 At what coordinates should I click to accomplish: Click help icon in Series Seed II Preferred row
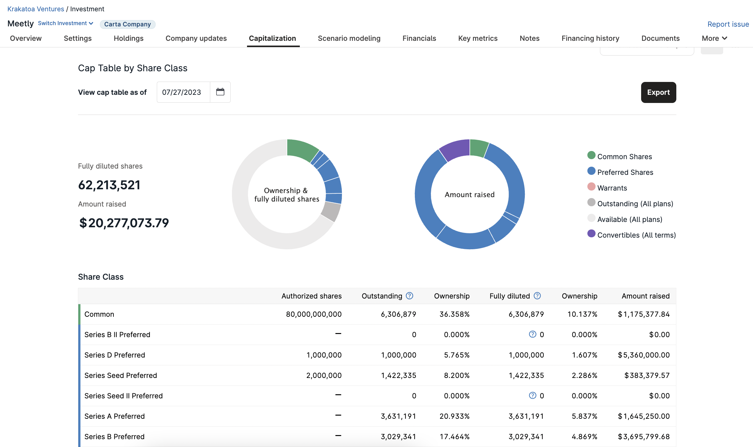[x=532, y=396]
